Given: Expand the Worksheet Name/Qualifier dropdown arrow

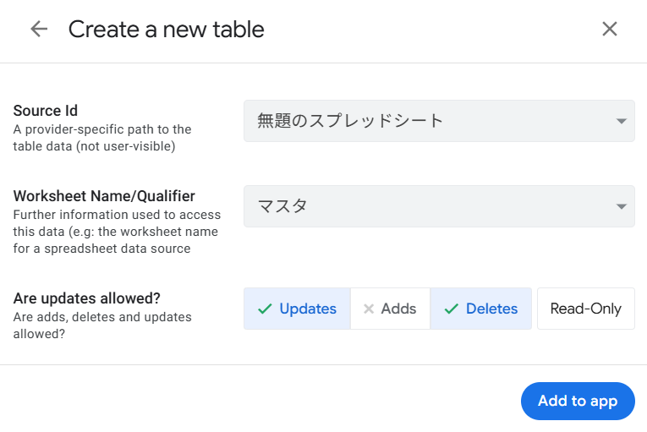Looking at the screenshot, I should click(622, 206).
